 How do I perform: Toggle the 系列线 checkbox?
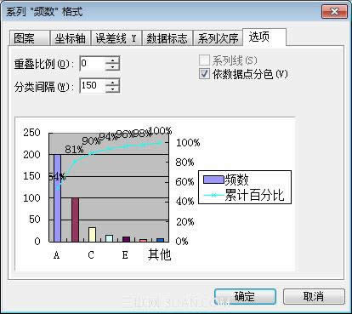click(x=204, y=60)
